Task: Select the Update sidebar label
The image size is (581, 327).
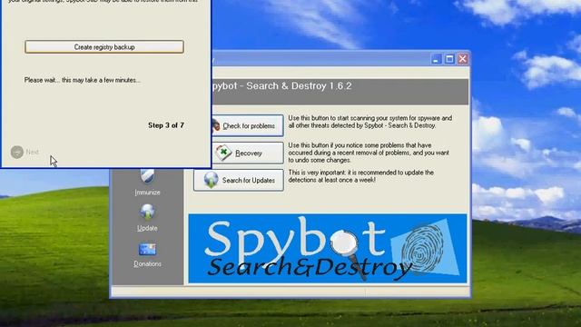Action: (x=147, y=228)
